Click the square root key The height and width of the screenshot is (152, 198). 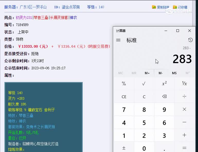[x=144, y=84]
